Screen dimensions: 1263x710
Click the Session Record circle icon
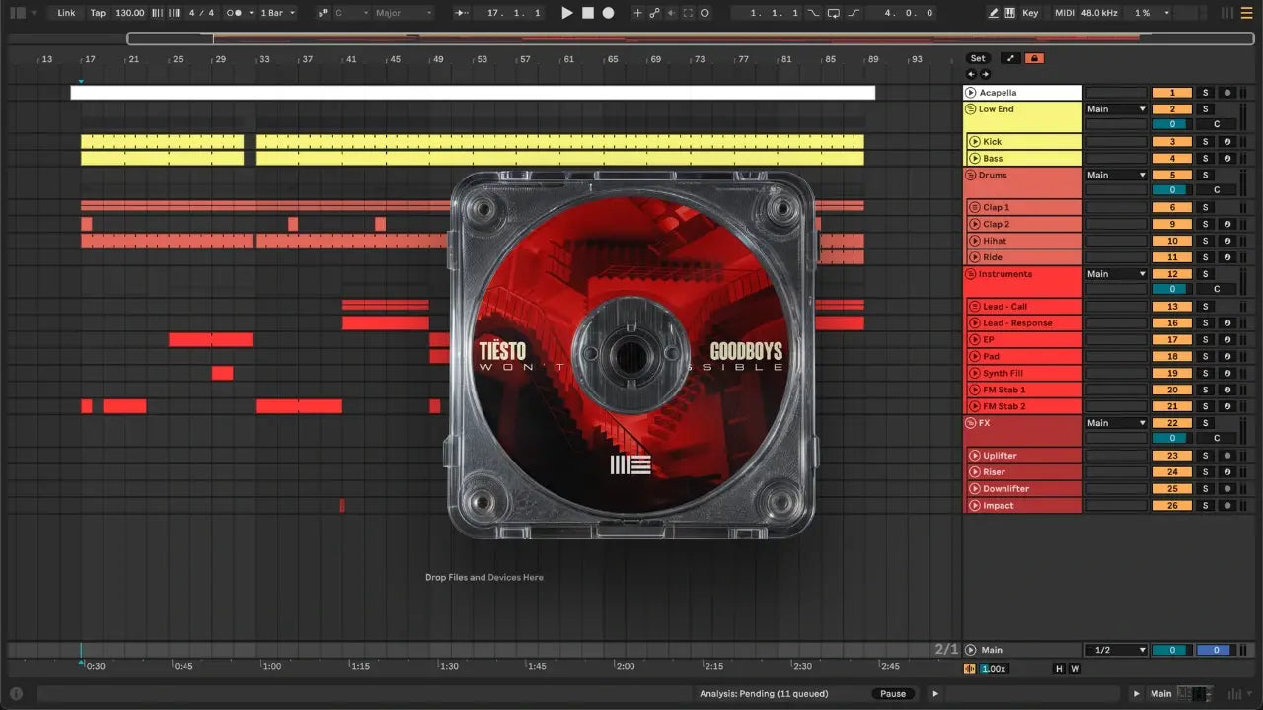705,13
